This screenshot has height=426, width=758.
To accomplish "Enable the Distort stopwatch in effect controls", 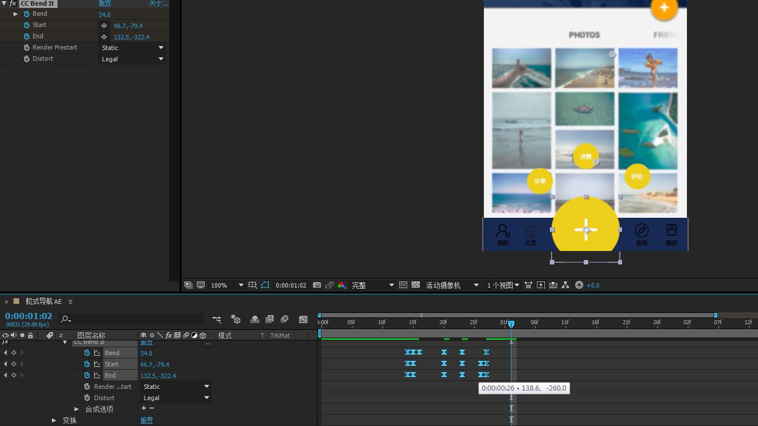I will tap(27, 59).
